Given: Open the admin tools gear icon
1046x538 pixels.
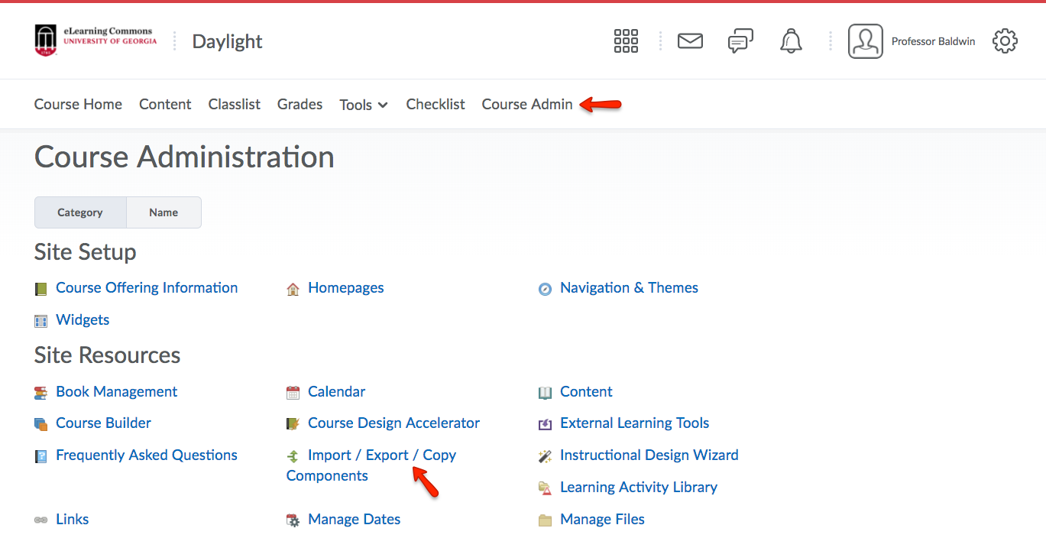Looking at the screenshot, I should 1005,41.
